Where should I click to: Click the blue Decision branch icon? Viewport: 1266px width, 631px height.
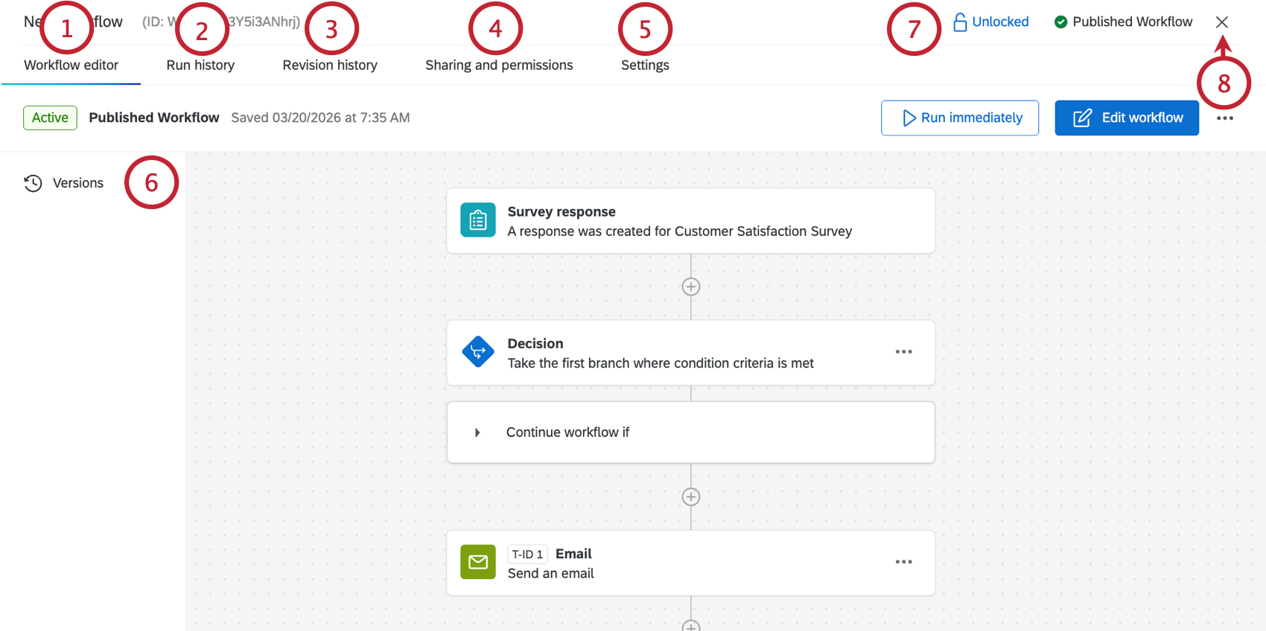pos(478,352)
